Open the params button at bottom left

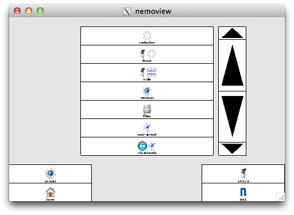pos(51,174)
